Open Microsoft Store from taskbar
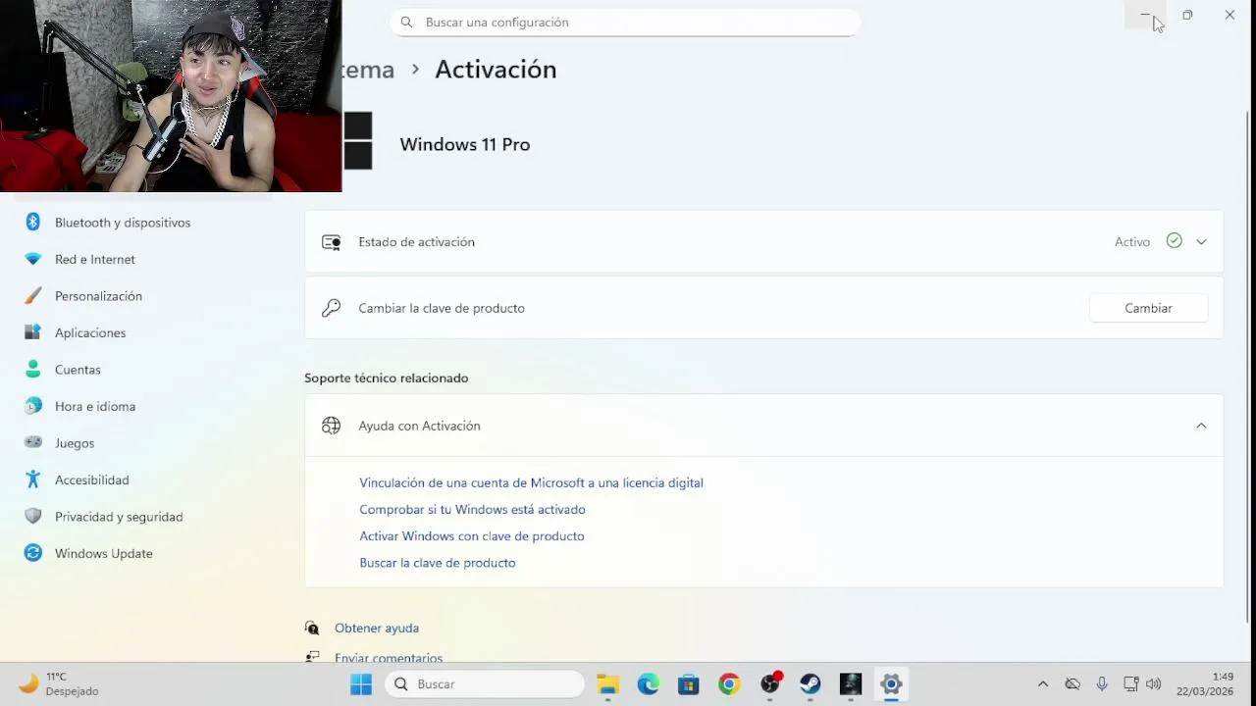1256x706 pixels. coord(689,684)
